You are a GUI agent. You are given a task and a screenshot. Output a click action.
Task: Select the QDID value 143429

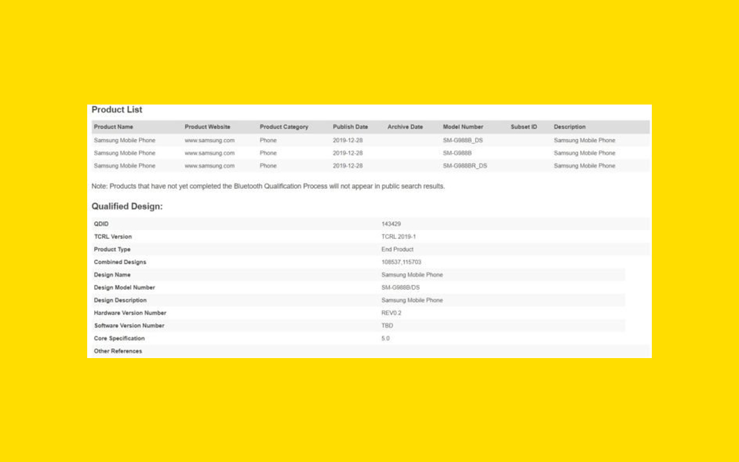click(x=391, y=224)
